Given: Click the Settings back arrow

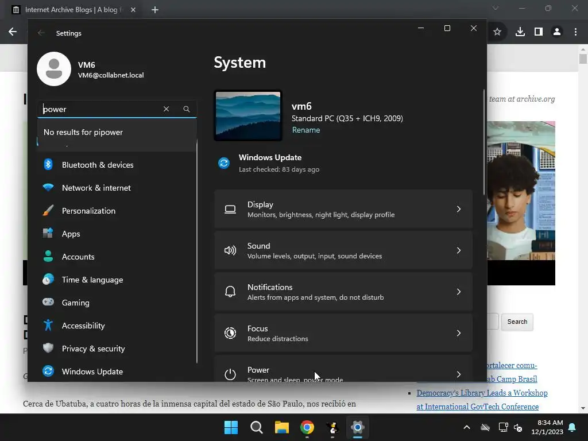Looking at the screenshot, I should point(41,33).
